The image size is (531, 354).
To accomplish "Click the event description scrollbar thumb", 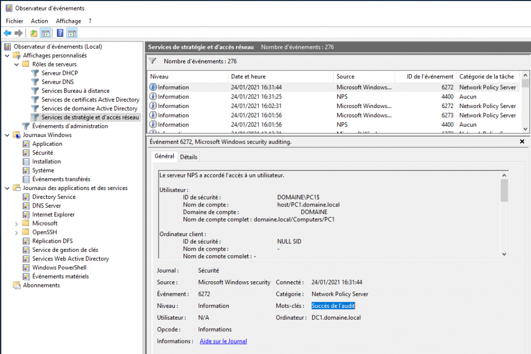I will pyautogui.click(x=504, y=190).
